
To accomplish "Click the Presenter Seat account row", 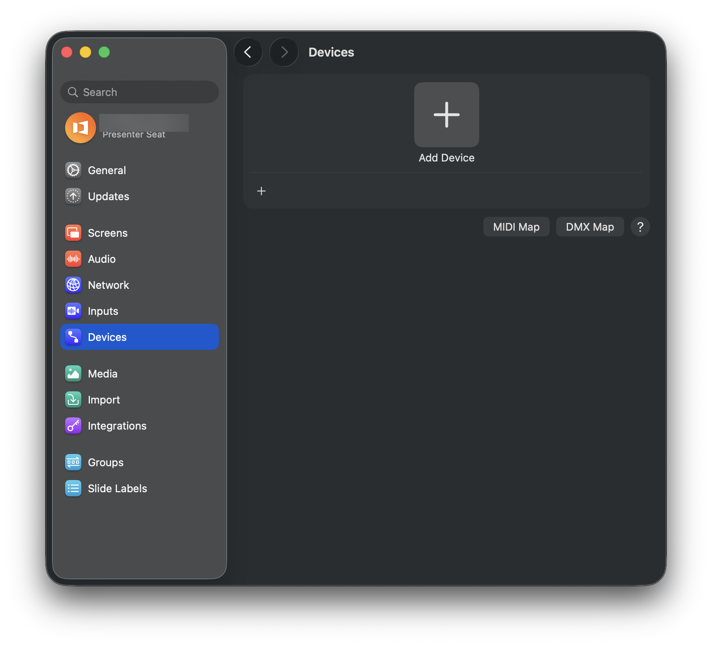I will pos(140,128).
